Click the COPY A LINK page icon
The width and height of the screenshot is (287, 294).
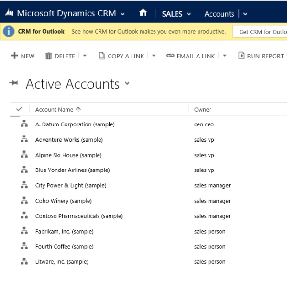(x=101, y=56)
